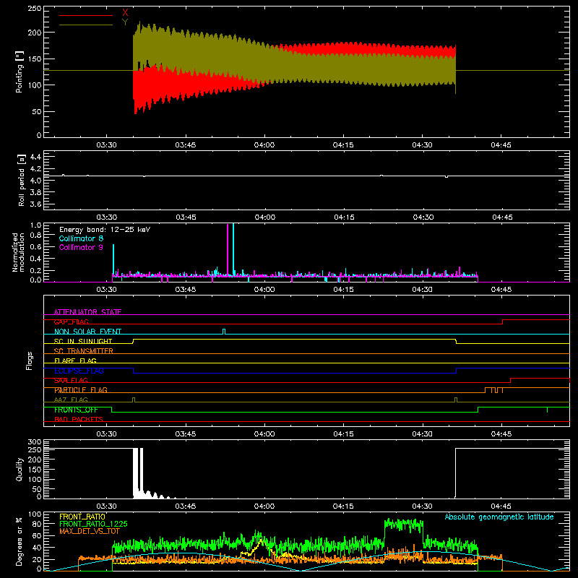Click the cyan 'Collimator 8' legend label
578x578 pixels.
[81, 238]
